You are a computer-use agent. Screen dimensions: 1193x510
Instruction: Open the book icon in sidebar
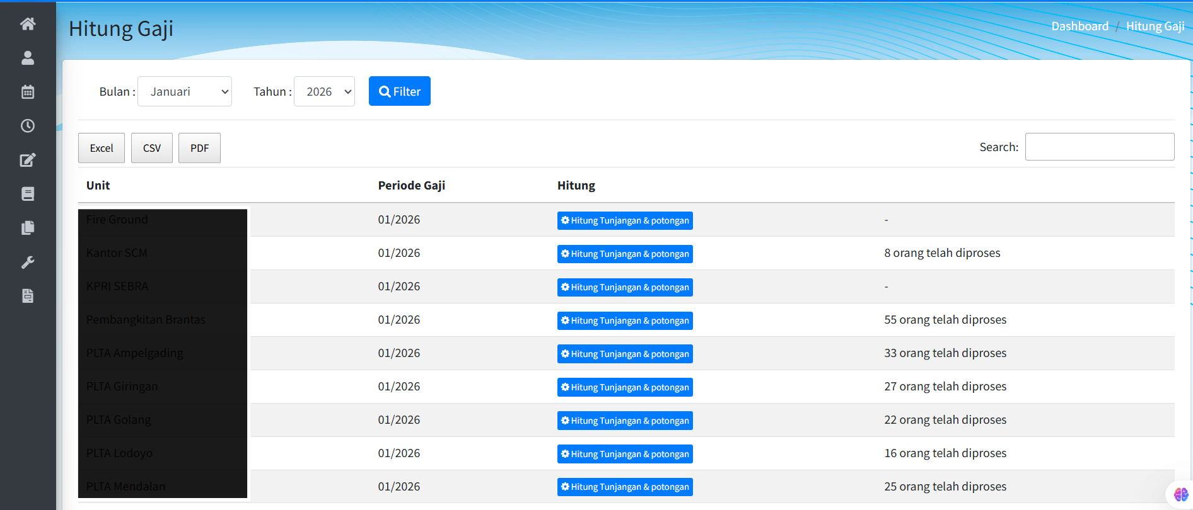pyautogui.click(x=28, y=194)
